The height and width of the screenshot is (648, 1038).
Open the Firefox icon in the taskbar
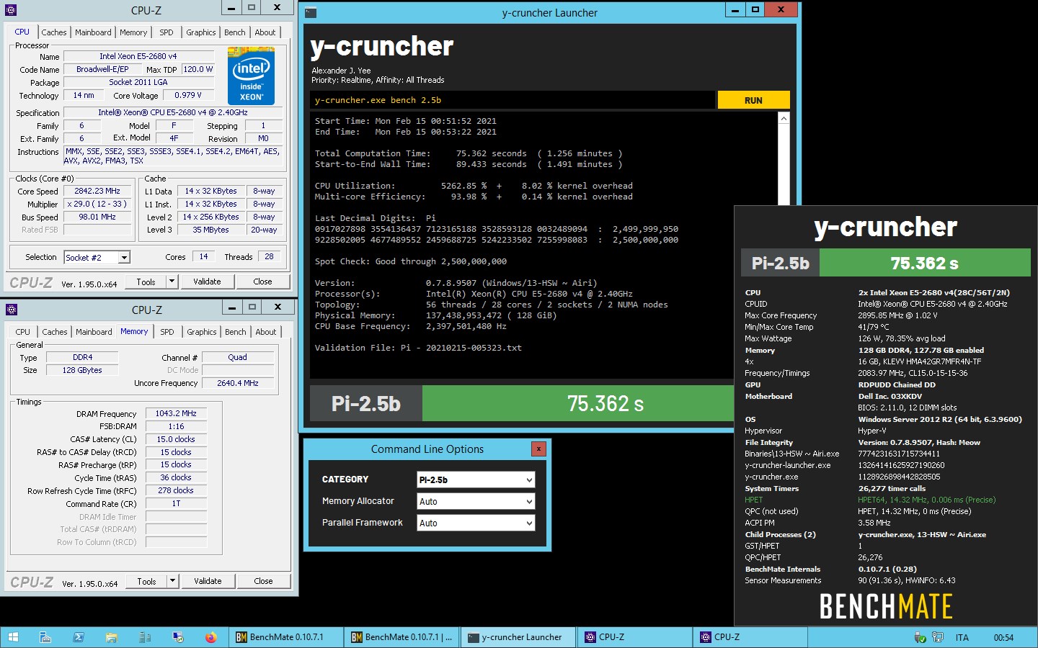tap(210, 637)
